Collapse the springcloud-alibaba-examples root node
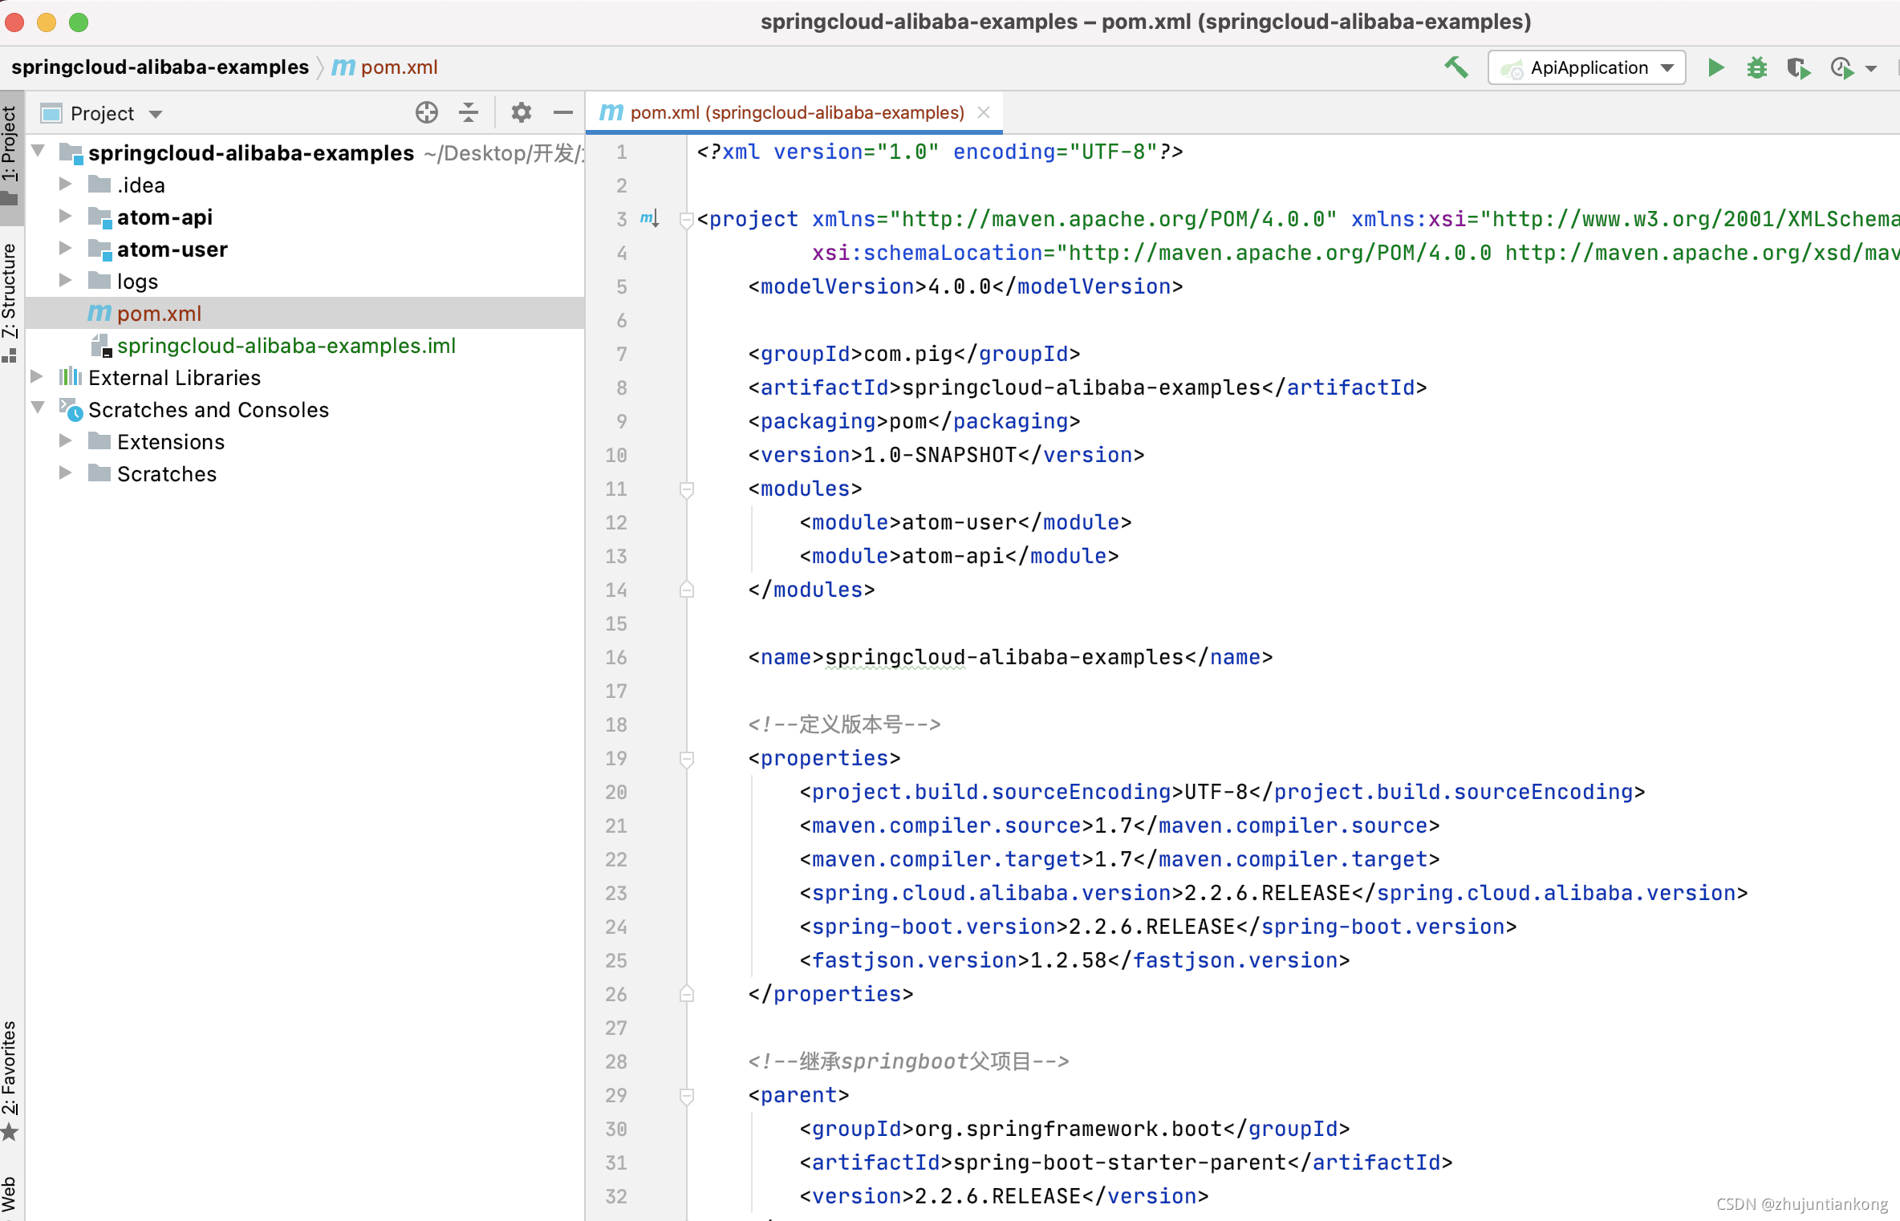The width and height of the screenshot is (1900, 1221). tap(38, 151)
